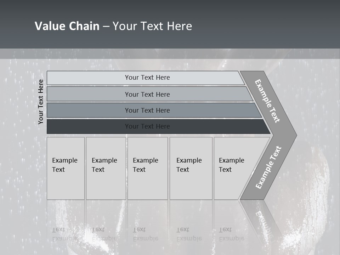This screenshot has width=340, height=255.
Task: Click the darkest charcoal "Your Text Here" bar
Action: pos(158,126)
